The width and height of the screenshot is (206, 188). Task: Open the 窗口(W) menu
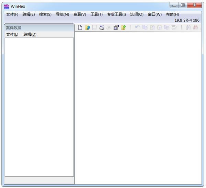155,14
